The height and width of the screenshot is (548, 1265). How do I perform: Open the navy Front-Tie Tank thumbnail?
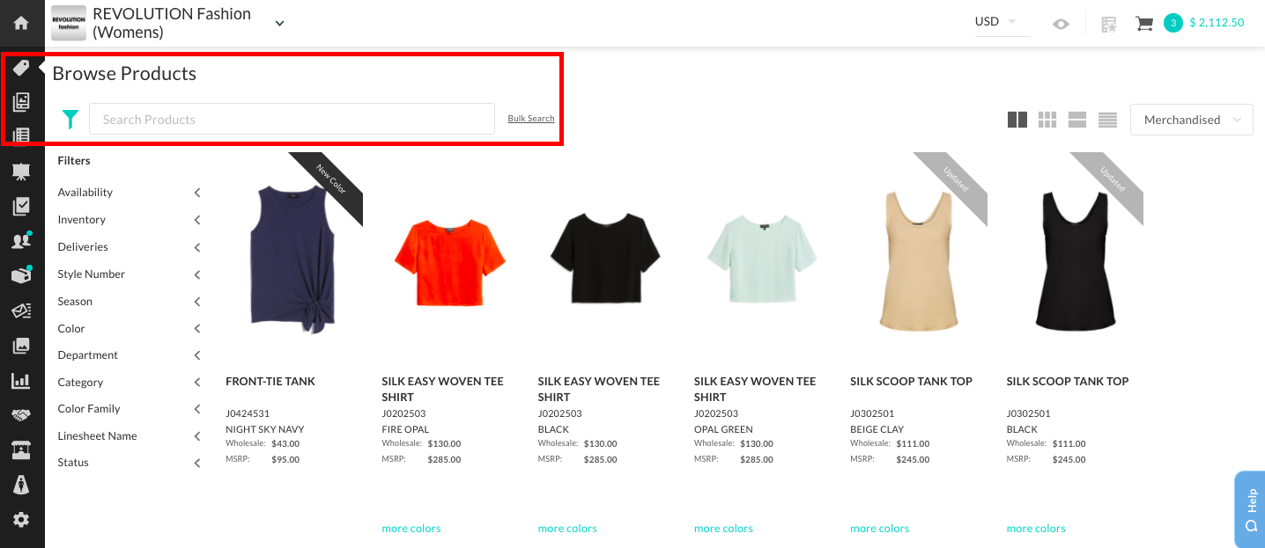(293, 259)
